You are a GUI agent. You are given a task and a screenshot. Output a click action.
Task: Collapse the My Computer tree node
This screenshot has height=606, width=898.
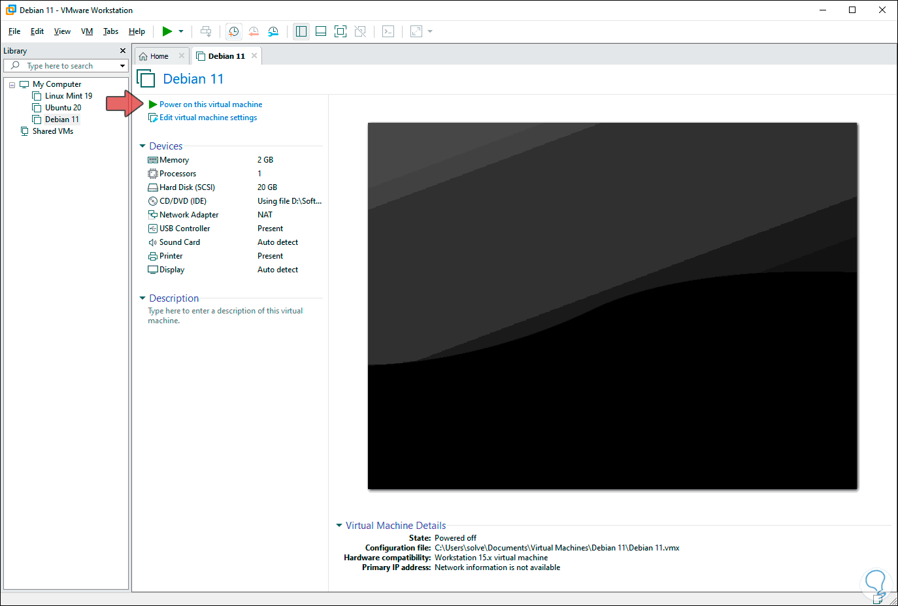(x=12, y=85)
